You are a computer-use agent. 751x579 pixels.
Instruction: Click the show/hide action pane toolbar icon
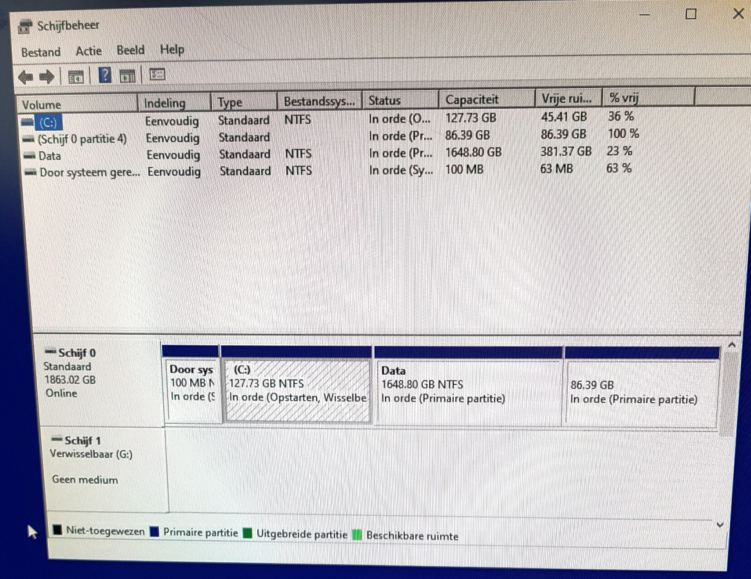click(128, 75)
